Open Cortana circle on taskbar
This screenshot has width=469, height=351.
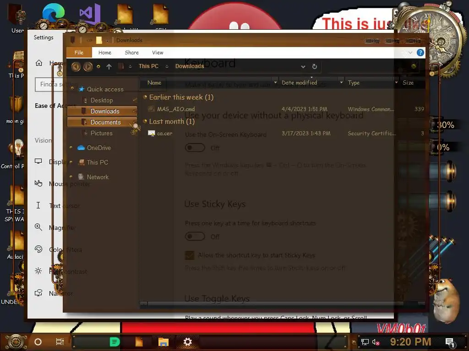point(38,342)
